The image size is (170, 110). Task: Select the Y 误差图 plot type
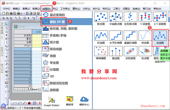tap(145, 19)
